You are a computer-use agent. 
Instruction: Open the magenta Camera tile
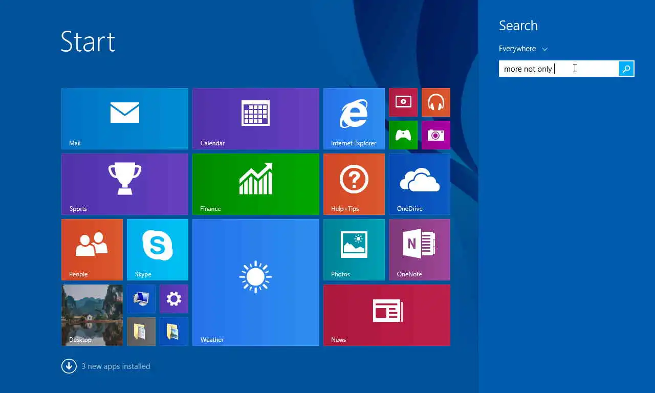(x=436, y=135)
